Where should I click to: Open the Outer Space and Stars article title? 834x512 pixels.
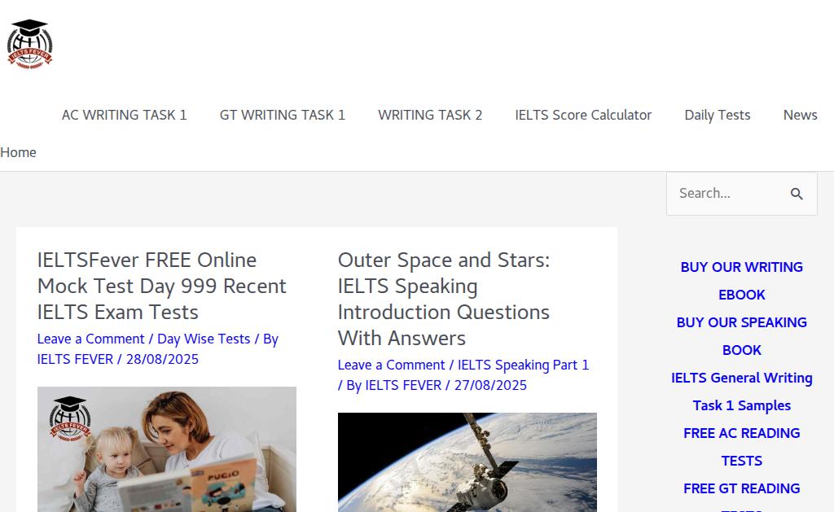[444, 299]
